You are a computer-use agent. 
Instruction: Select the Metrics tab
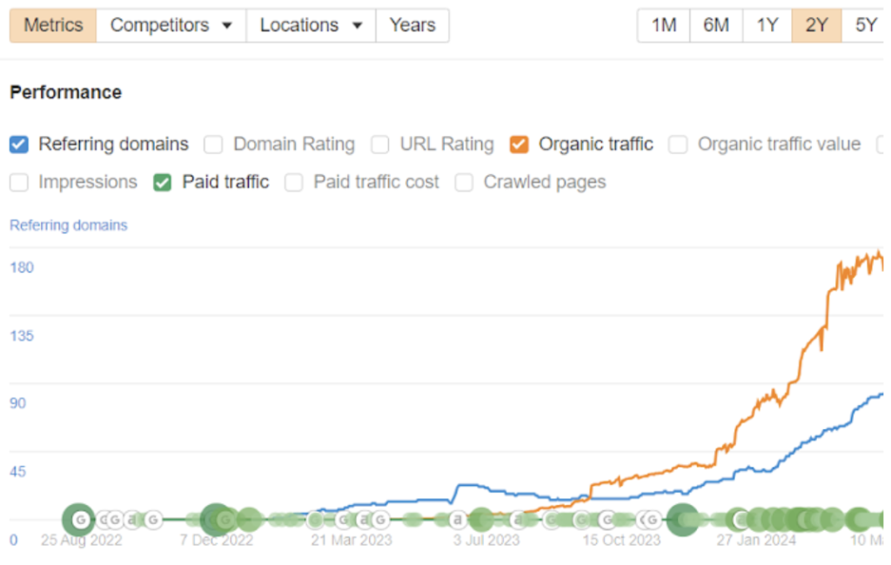[x=53, y=26]
